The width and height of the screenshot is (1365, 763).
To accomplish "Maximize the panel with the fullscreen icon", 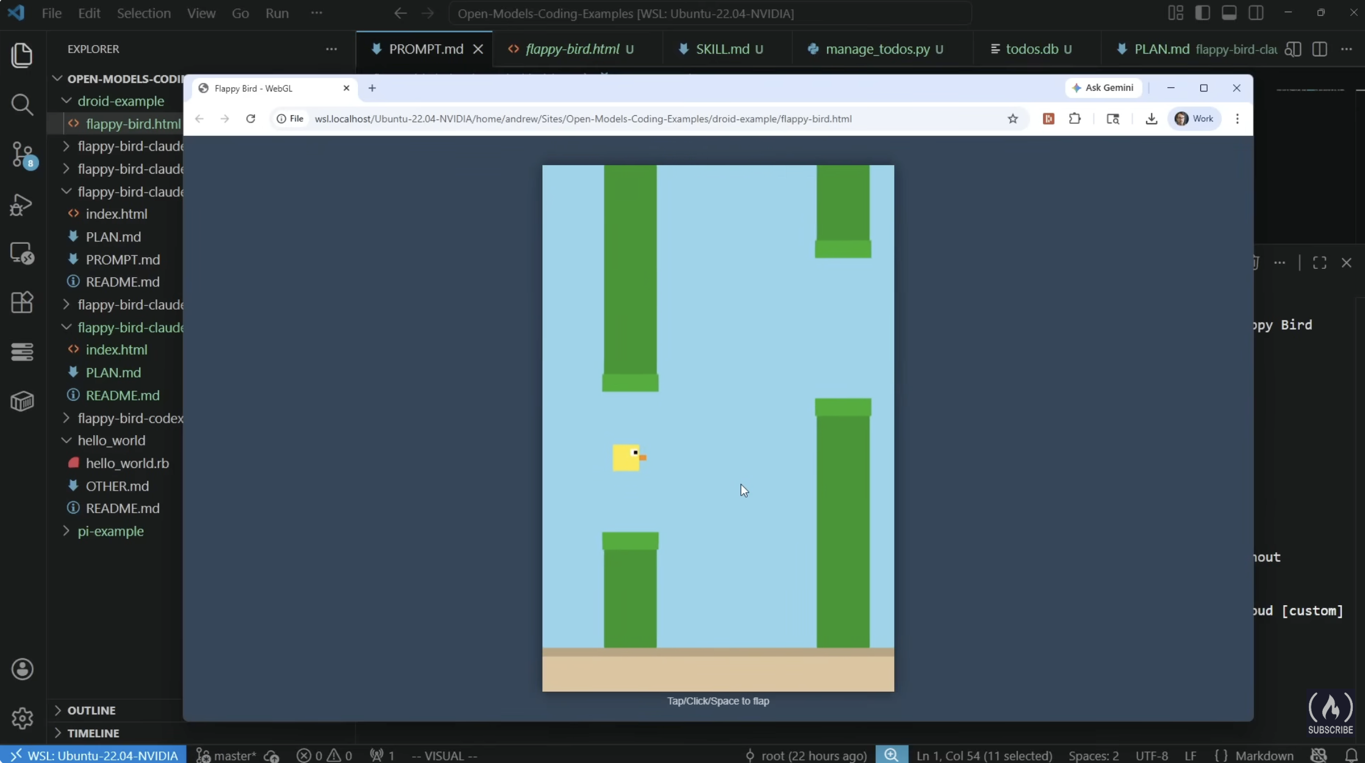I will pos(1320,263).
